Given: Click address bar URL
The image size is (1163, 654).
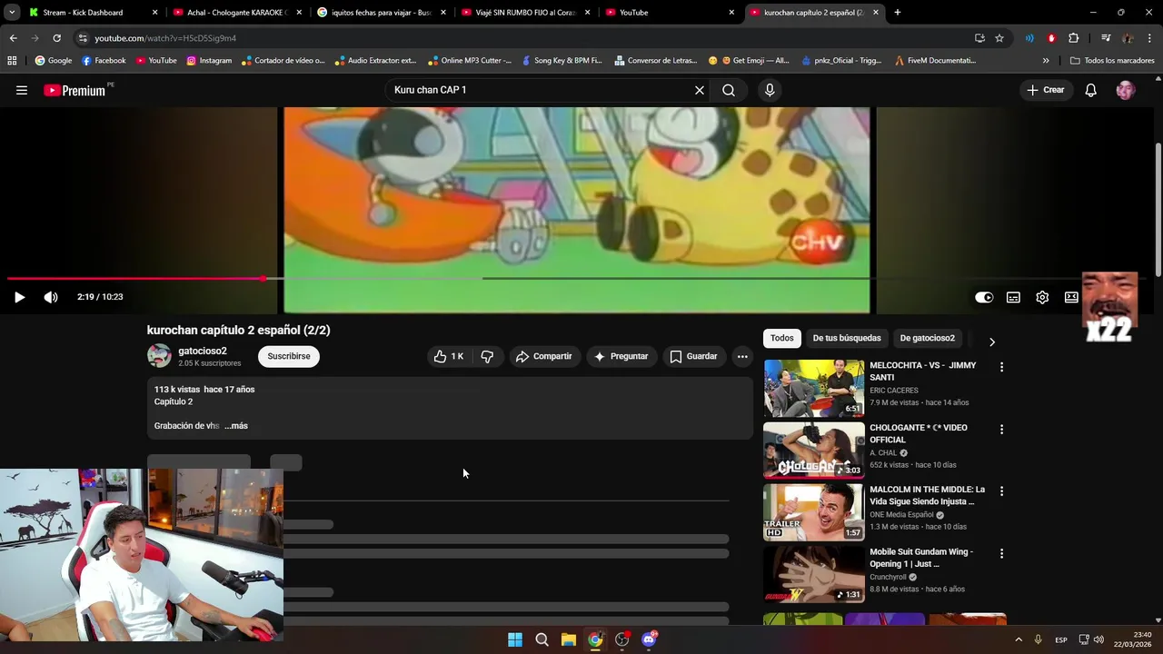Looking at the screenshot, I should click(x=165, y=38).
